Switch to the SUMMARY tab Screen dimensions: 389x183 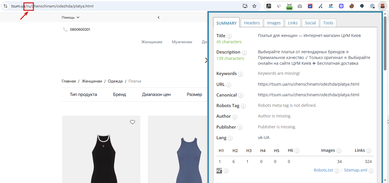click(x=226, y=23)
